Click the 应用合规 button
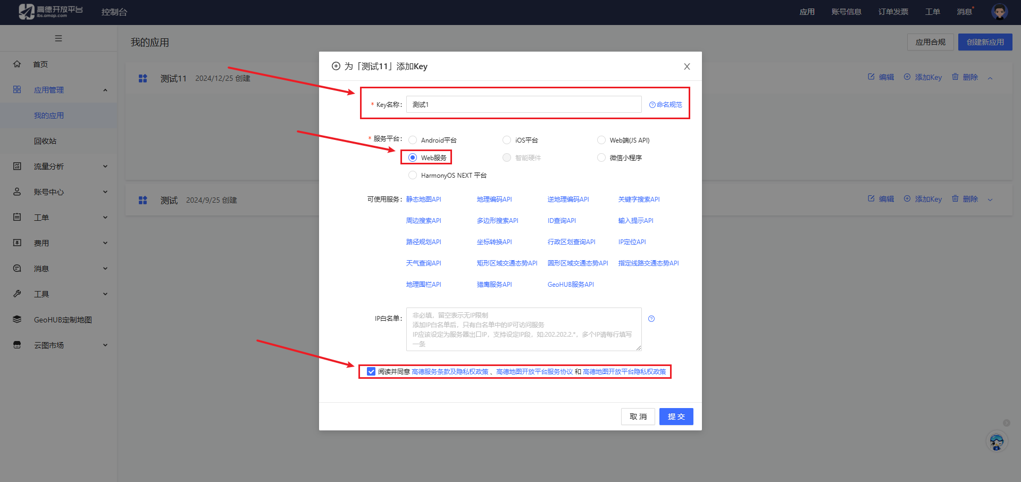 click(931, 42)
